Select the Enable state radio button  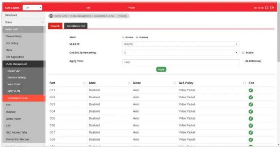point(123,37)
